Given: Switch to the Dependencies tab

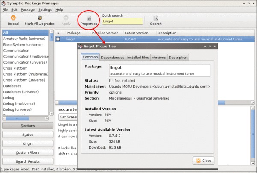Looking at the screenshot, I should pyautogui.click(x=113, y=58).
